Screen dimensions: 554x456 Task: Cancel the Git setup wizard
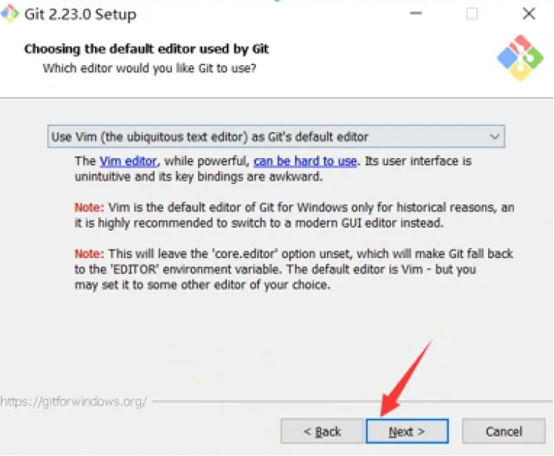504,431
